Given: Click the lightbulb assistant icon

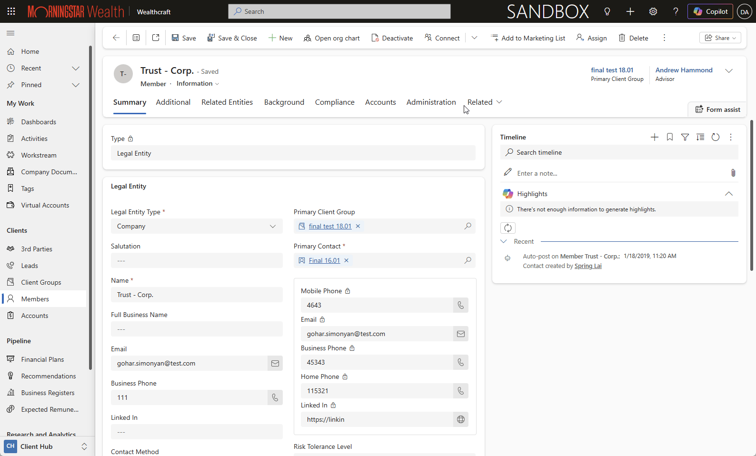Looking at the screenshot, I should coord(607,11).
